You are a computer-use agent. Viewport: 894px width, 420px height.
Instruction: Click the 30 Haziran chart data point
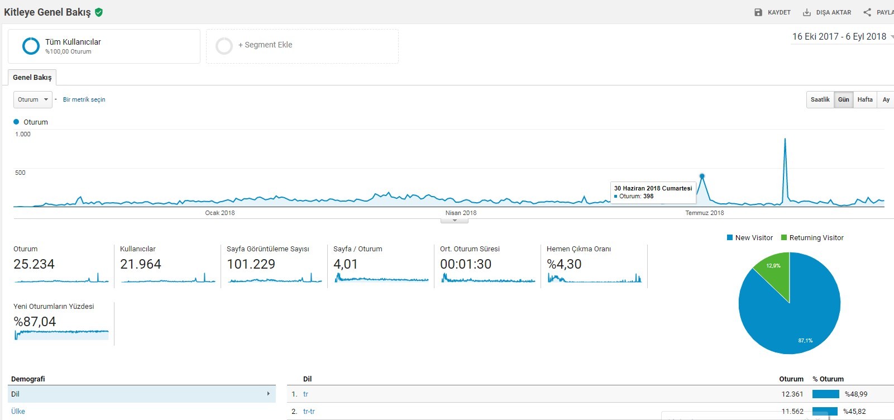pyautogui.click(x=702, y=176)
